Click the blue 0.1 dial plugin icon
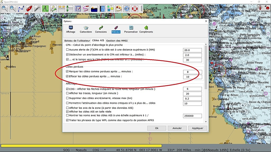Screen dimensions: 271x152 pos(127,8)
